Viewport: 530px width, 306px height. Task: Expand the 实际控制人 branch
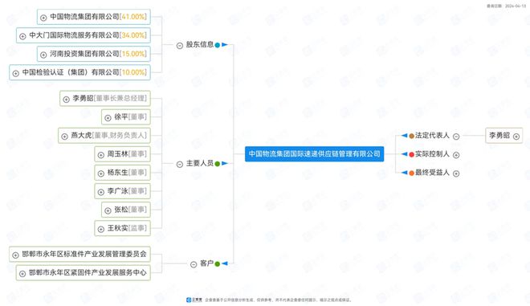point(456,155)
